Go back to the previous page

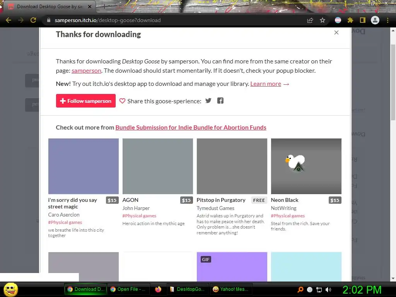click(9, 20)
